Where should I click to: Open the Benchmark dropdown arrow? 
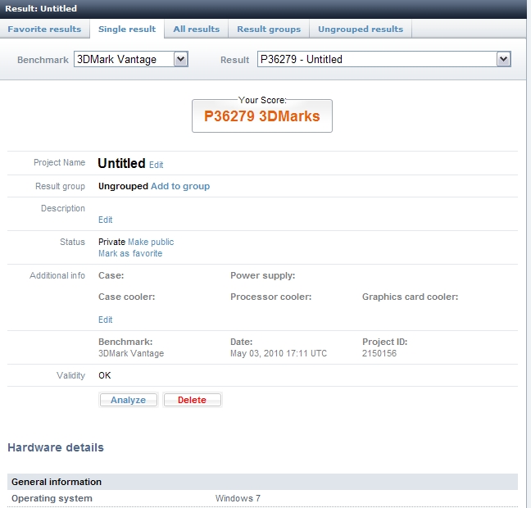(181, 59)
